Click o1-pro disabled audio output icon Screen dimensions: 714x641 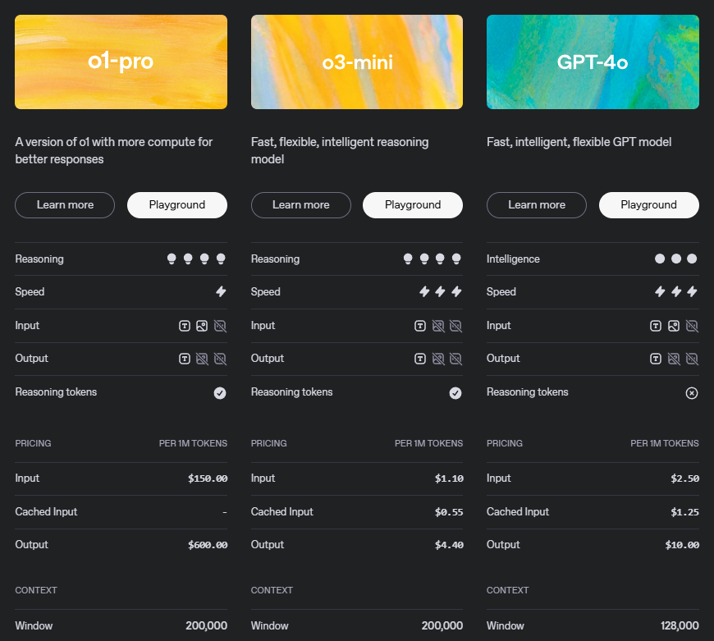(220, 359)
